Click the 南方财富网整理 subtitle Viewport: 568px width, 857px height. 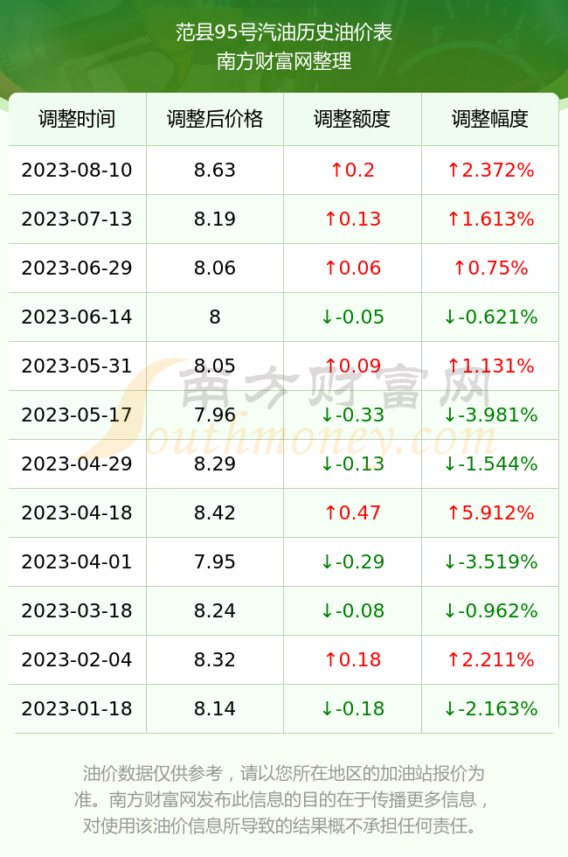[x=284, y=60]
